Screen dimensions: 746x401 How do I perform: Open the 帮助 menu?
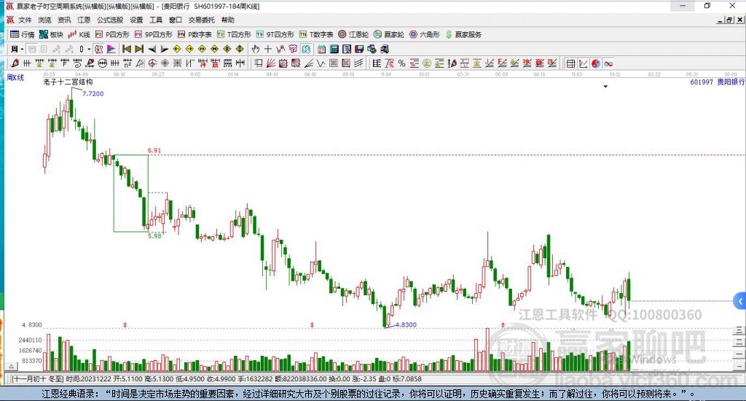(228, 20)
